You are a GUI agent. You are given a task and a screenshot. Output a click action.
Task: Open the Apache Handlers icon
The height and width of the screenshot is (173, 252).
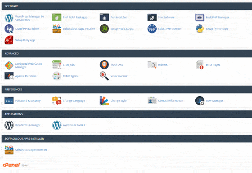coord(9,76)
